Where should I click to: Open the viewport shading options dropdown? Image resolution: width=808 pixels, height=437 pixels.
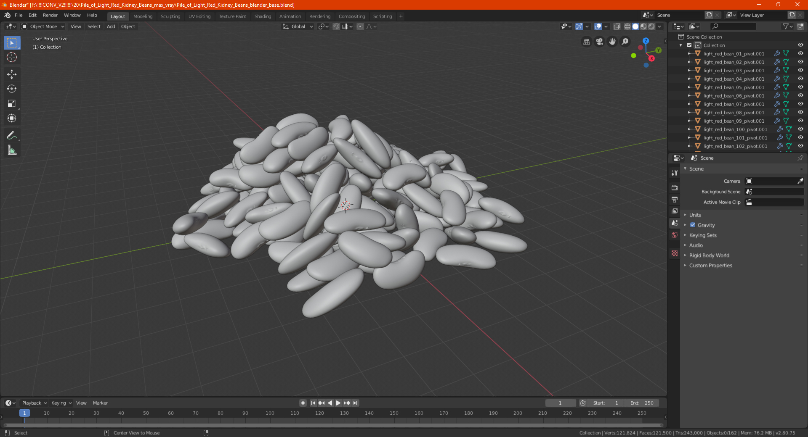(x=660, y=26)
